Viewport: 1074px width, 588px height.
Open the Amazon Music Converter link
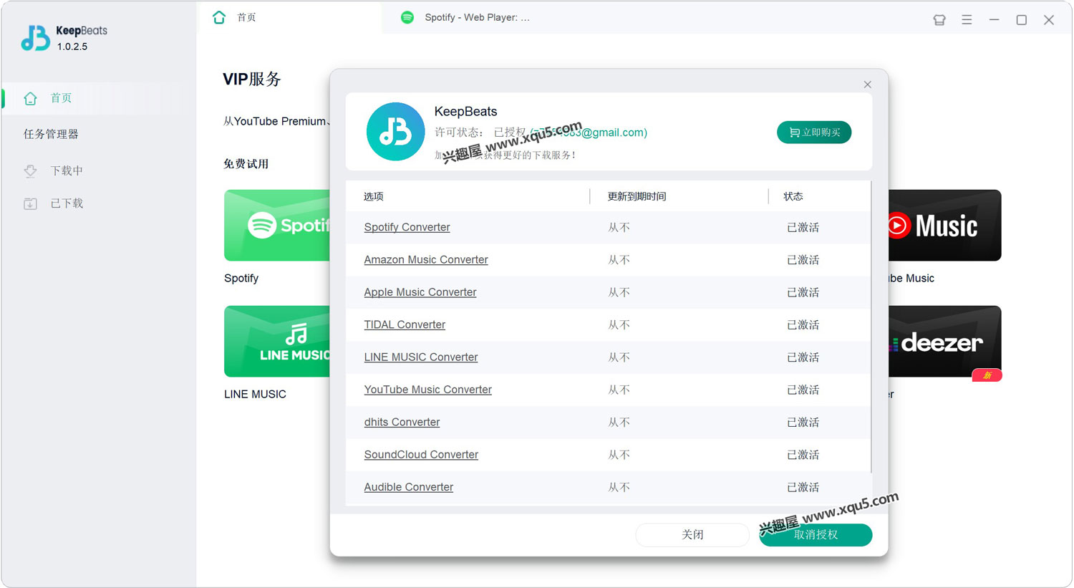click(425, 260)
